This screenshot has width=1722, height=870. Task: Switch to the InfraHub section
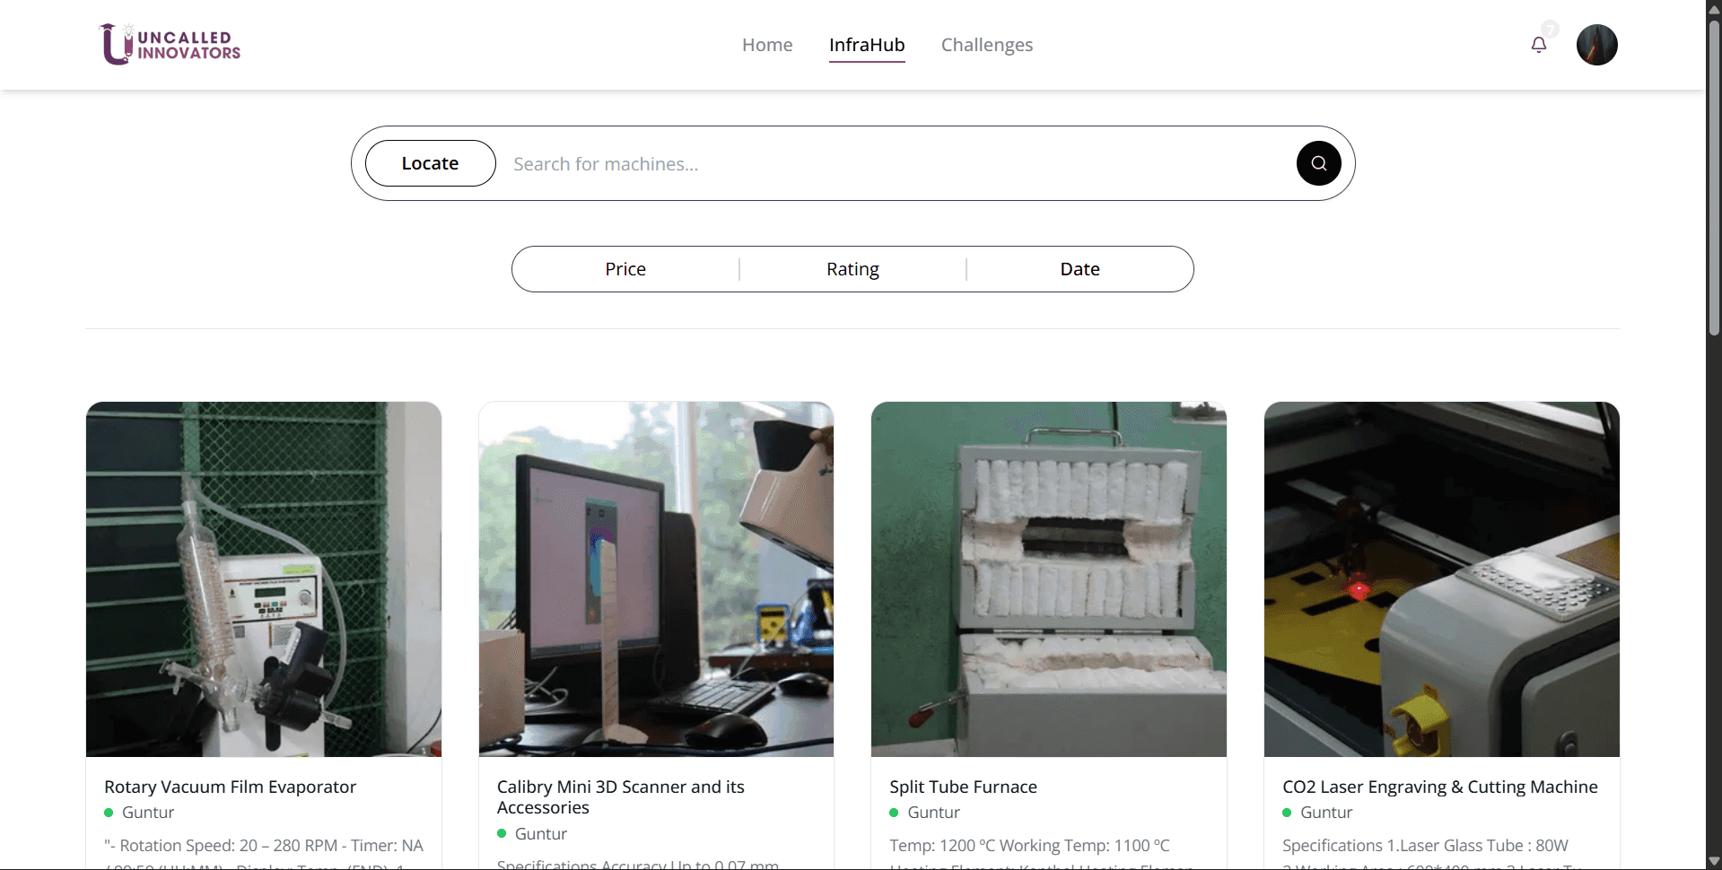(x=866, y=45)
